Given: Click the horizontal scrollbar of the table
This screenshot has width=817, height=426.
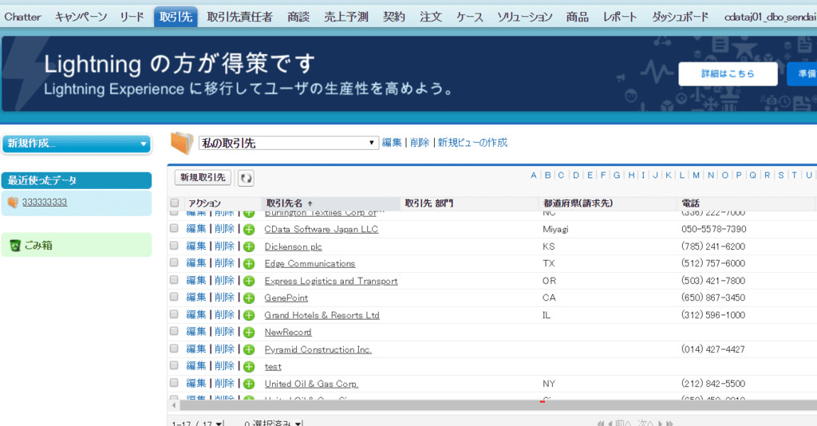Looking at the screenshot, I should pyautogui.click(x=498, y=405).
